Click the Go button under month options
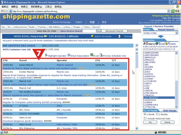The height and width of the screenshot is (135, 181). pyautogui.click(x=150, y=122)
